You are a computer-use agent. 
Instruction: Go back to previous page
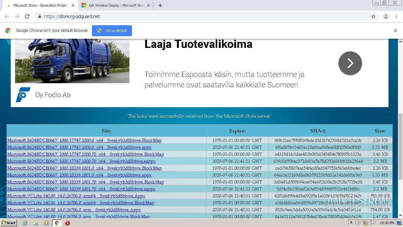(x=7, y=16)
